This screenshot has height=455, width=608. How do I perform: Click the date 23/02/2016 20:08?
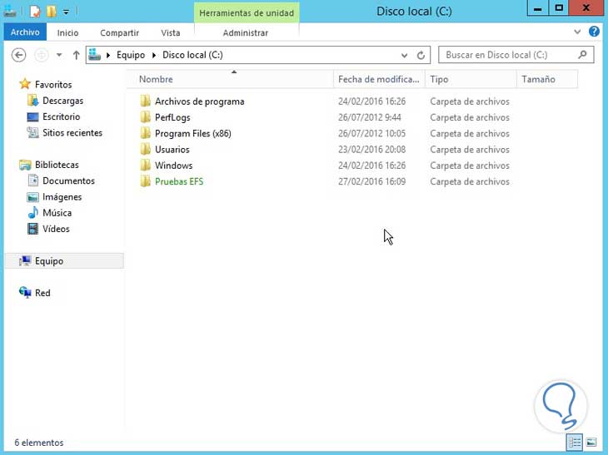pyautogui.click(x=371, y=150)
